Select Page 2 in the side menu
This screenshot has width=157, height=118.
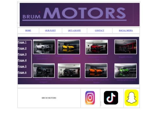[x=22, y=48]
